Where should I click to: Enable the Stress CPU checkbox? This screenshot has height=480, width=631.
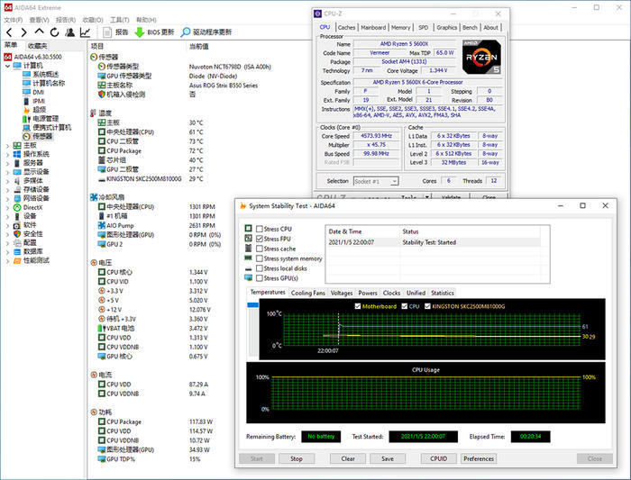pyautogui.click(x=260, y=229)
